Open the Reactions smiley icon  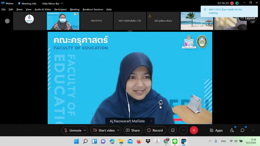[x=173, y=130]
